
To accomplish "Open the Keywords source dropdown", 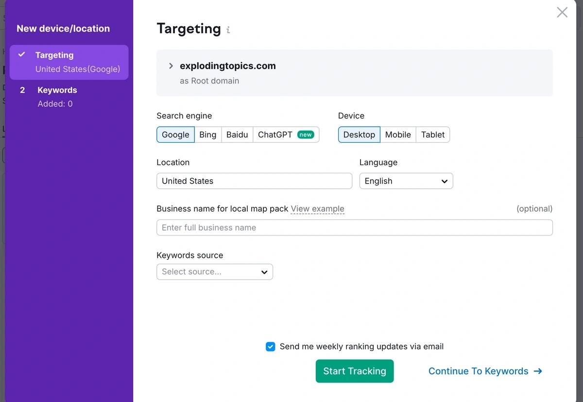I will click(x=214, y=272).
